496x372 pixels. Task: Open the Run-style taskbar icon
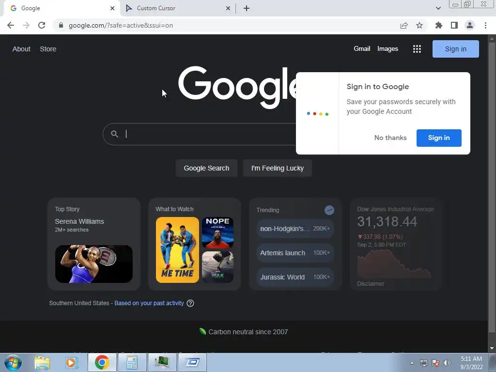click(x=192, y=362)
